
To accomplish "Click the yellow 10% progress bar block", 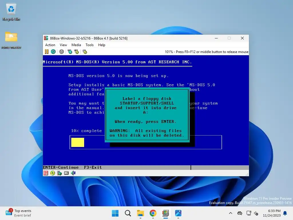I will [x=78, y=142].
